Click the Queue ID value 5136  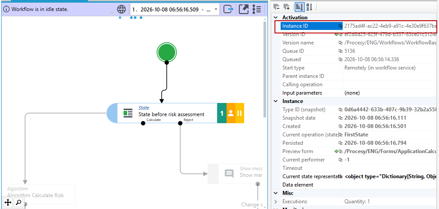[x=350, y=51]
